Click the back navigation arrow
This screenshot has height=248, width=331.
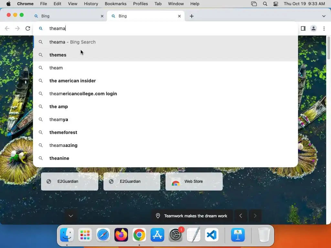click(7, 28)
